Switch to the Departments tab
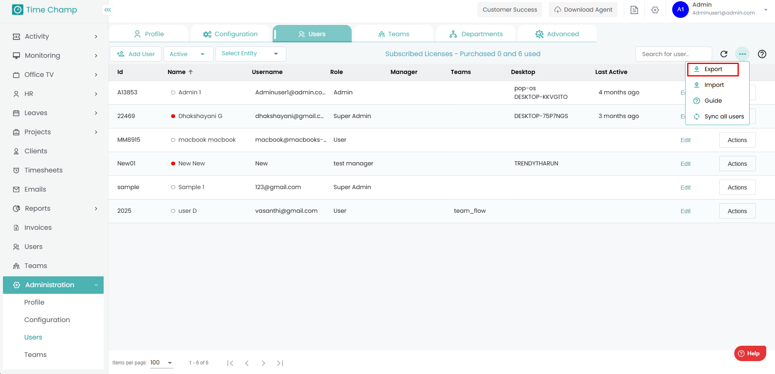The width and height of the screenshot is (775, 374). 476,34
